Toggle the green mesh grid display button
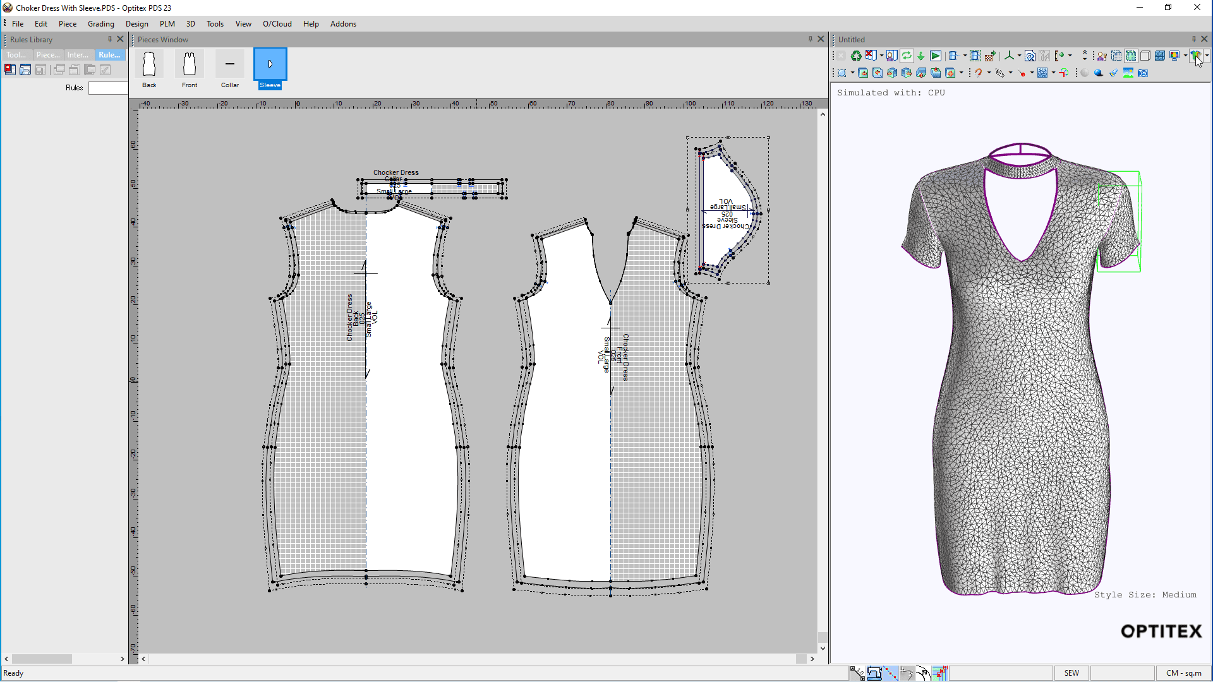This screenshot has height=682, width=1213. coord(1131,56)
